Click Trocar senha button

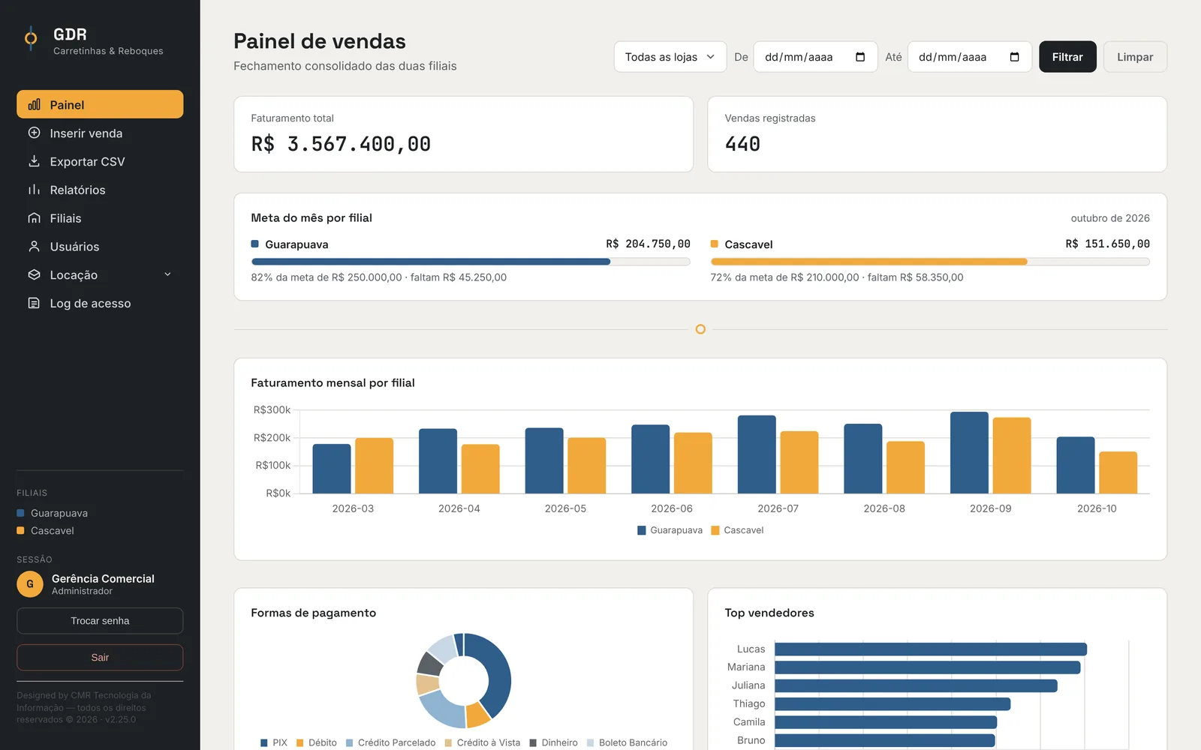pos(100,621)
